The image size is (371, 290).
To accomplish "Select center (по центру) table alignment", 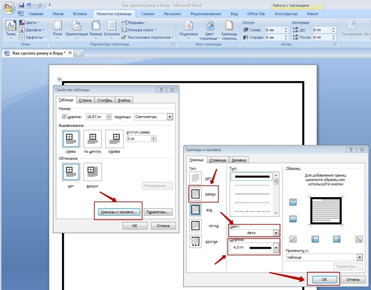I will click(x=93, y=139).
